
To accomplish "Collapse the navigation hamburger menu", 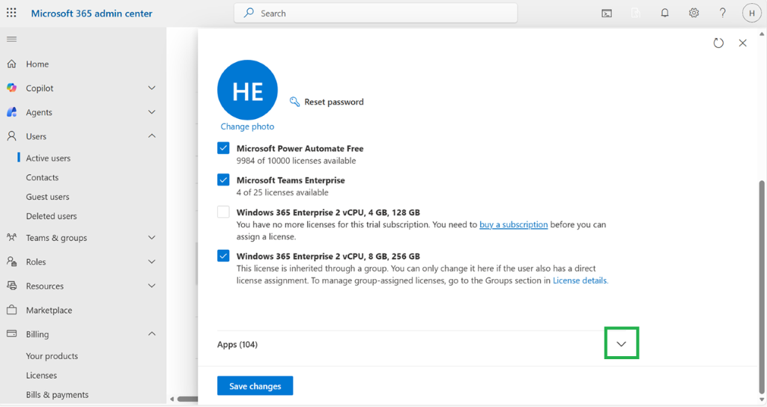I will coord(12,39).
